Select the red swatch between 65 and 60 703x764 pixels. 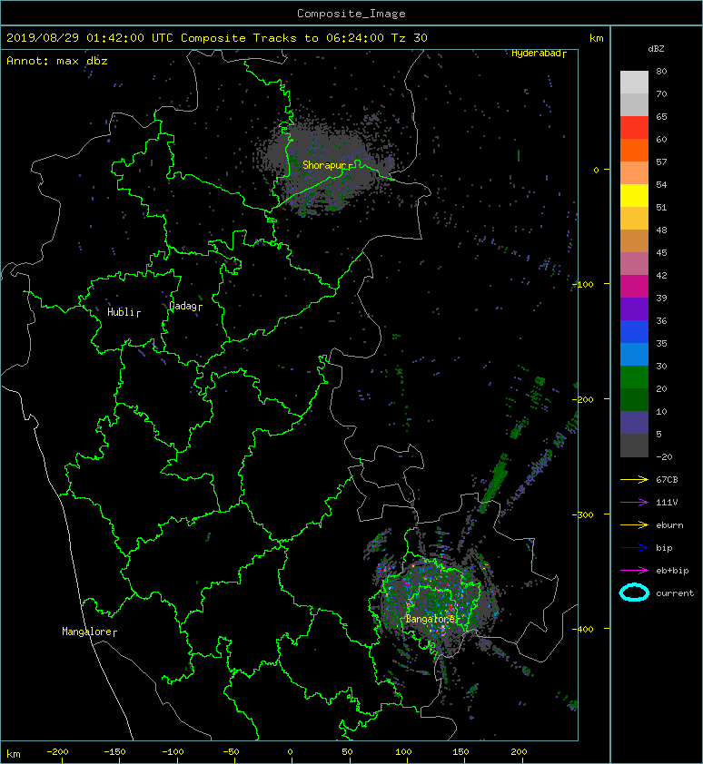point(634,128)
